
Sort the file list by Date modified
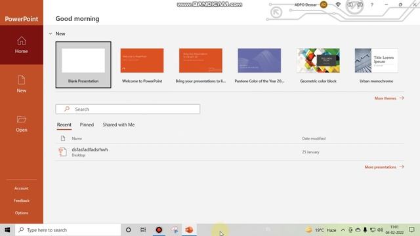314,138
